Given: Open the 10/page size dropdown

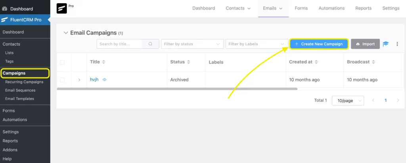Looking at the screenshot, I should [348, 101].
